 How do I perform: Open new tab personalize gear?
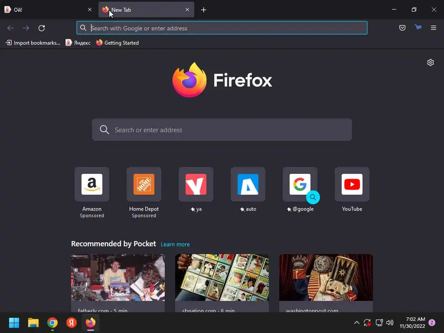click(x=431, y=62)
